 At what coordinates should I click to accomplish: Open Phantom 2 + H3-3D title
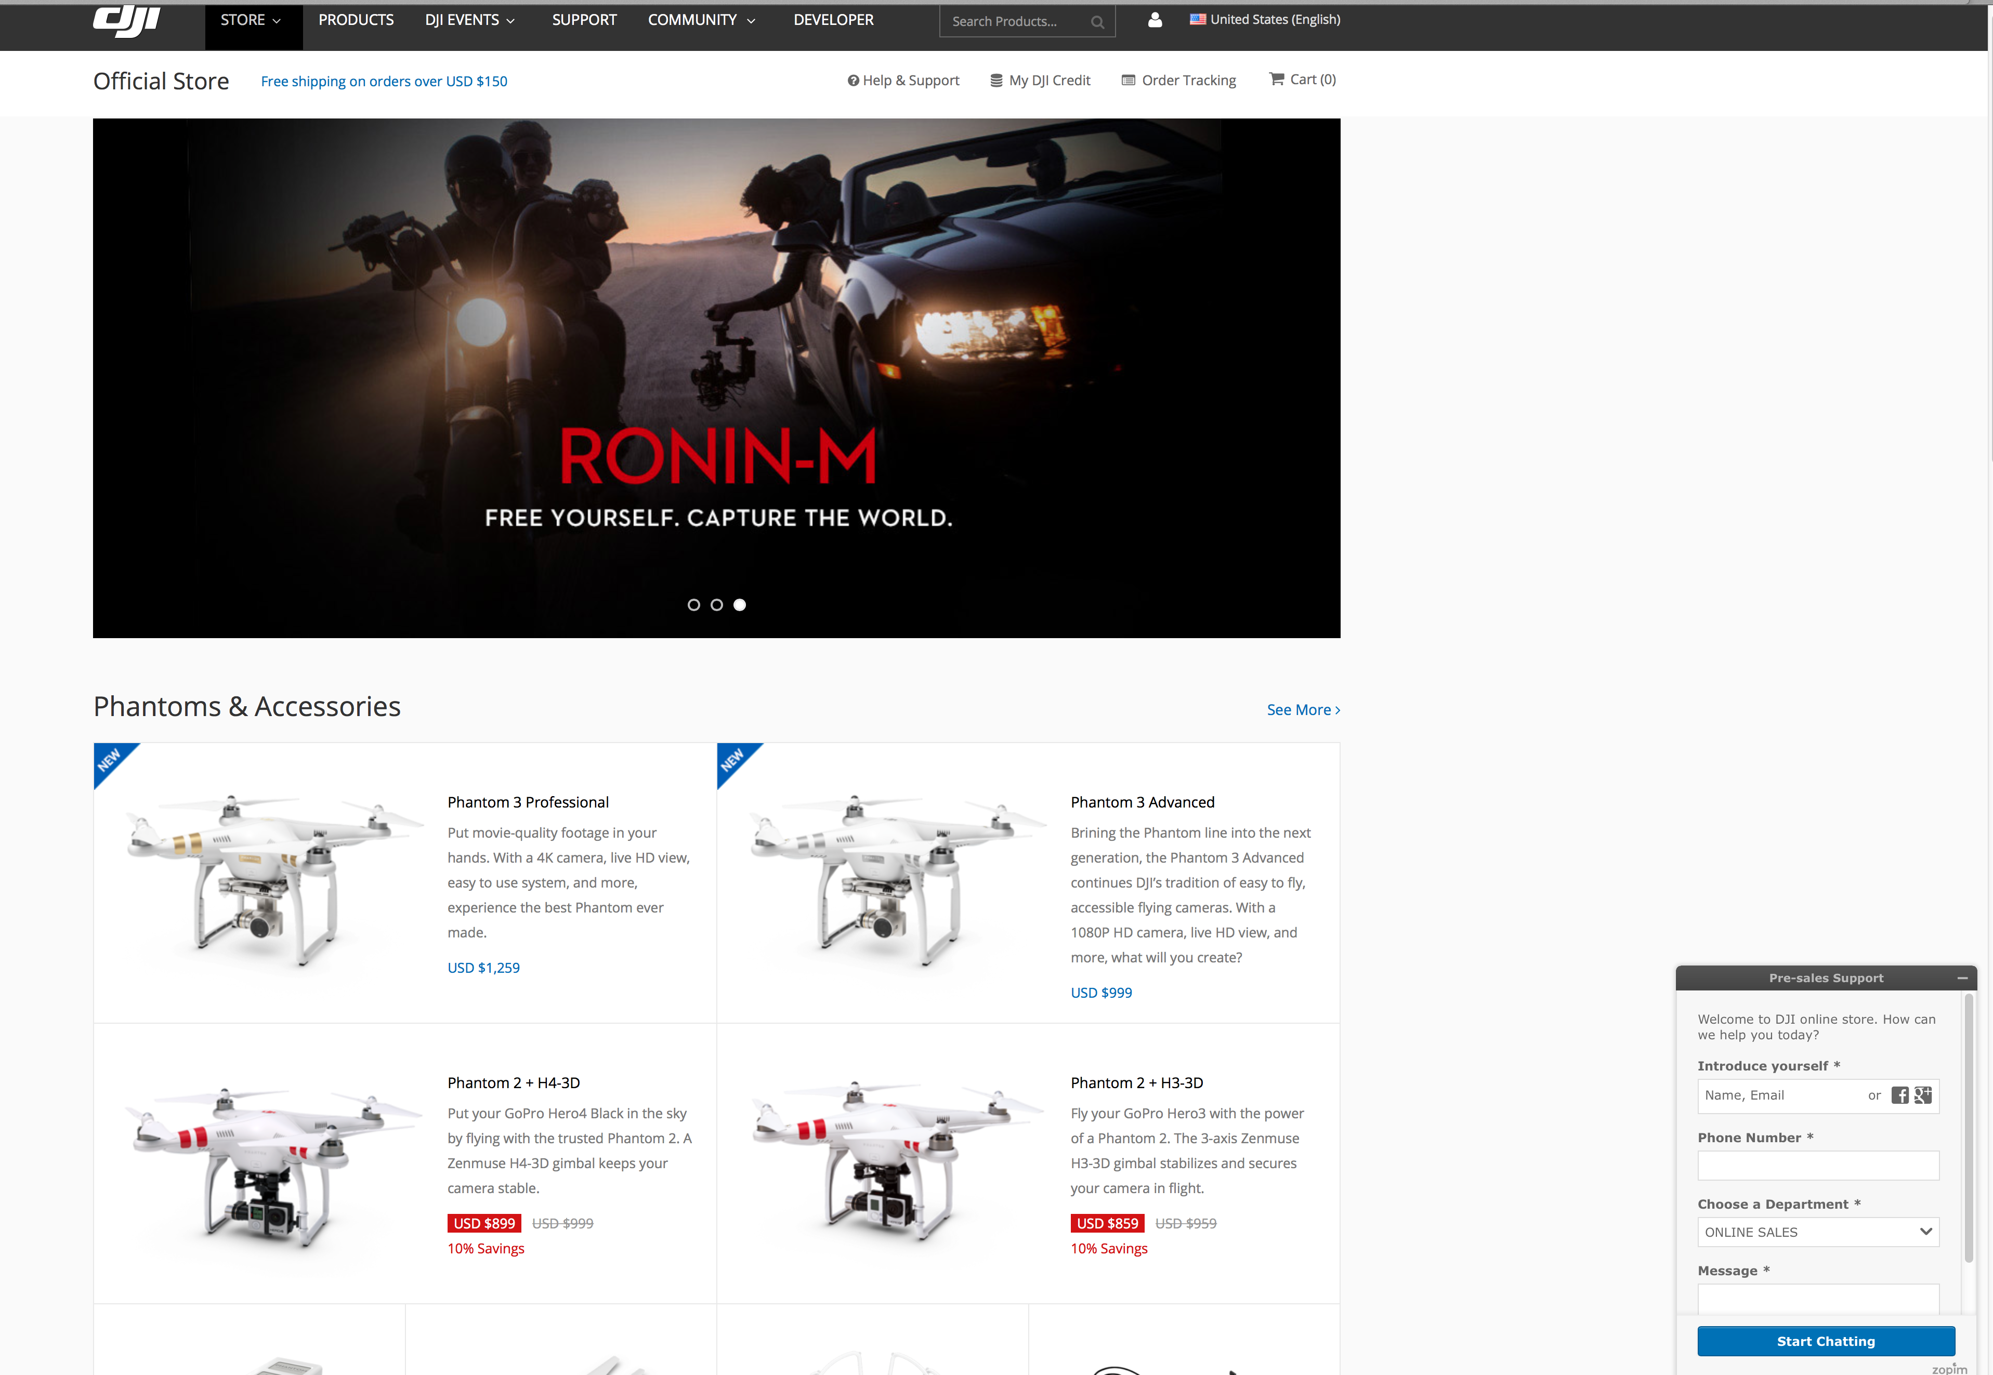click(1136, 1083)
